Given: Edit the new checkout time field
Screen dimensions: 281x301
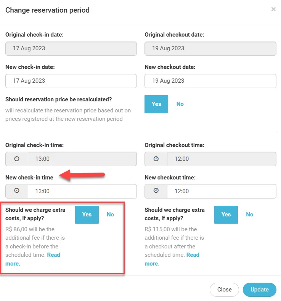Looking at the screenshot, I should pyautogui.click(x=221, y=191).
